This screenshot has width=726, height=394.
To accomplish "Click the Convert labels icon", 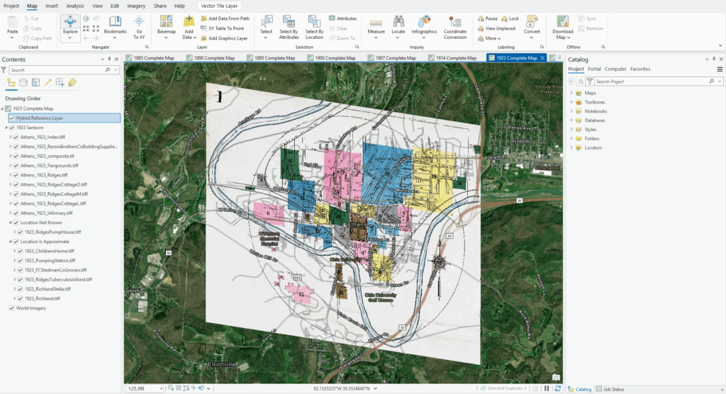I will [x=532, y=22].
